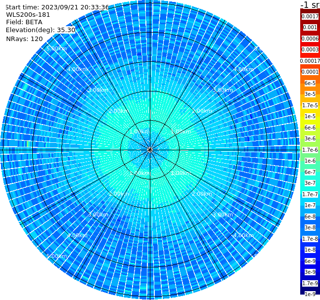Screen dimensions: 320x300
Task: Click the lidar origin at the plot center
Action: pyautogui.click(x=150, y=150)
